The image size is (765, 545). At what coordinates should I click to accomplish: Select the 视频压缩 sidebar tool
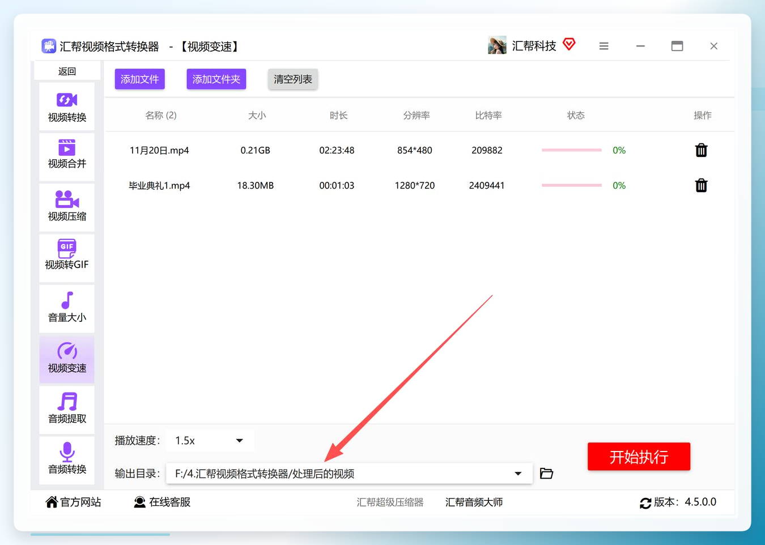point(67,207)
